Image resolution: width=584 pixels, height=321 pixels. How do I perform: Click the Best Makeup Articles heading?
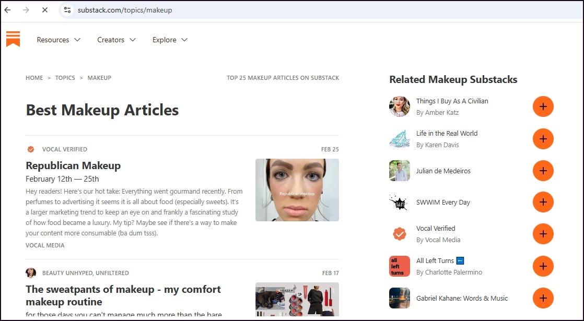coord(102,110)
